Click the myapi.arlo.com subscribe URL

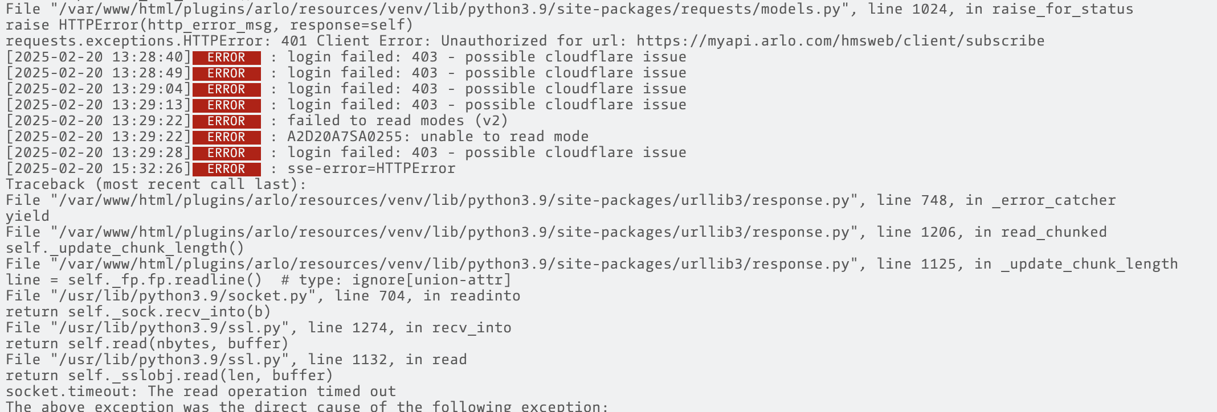pyautogui.click(x=840, y=41)
